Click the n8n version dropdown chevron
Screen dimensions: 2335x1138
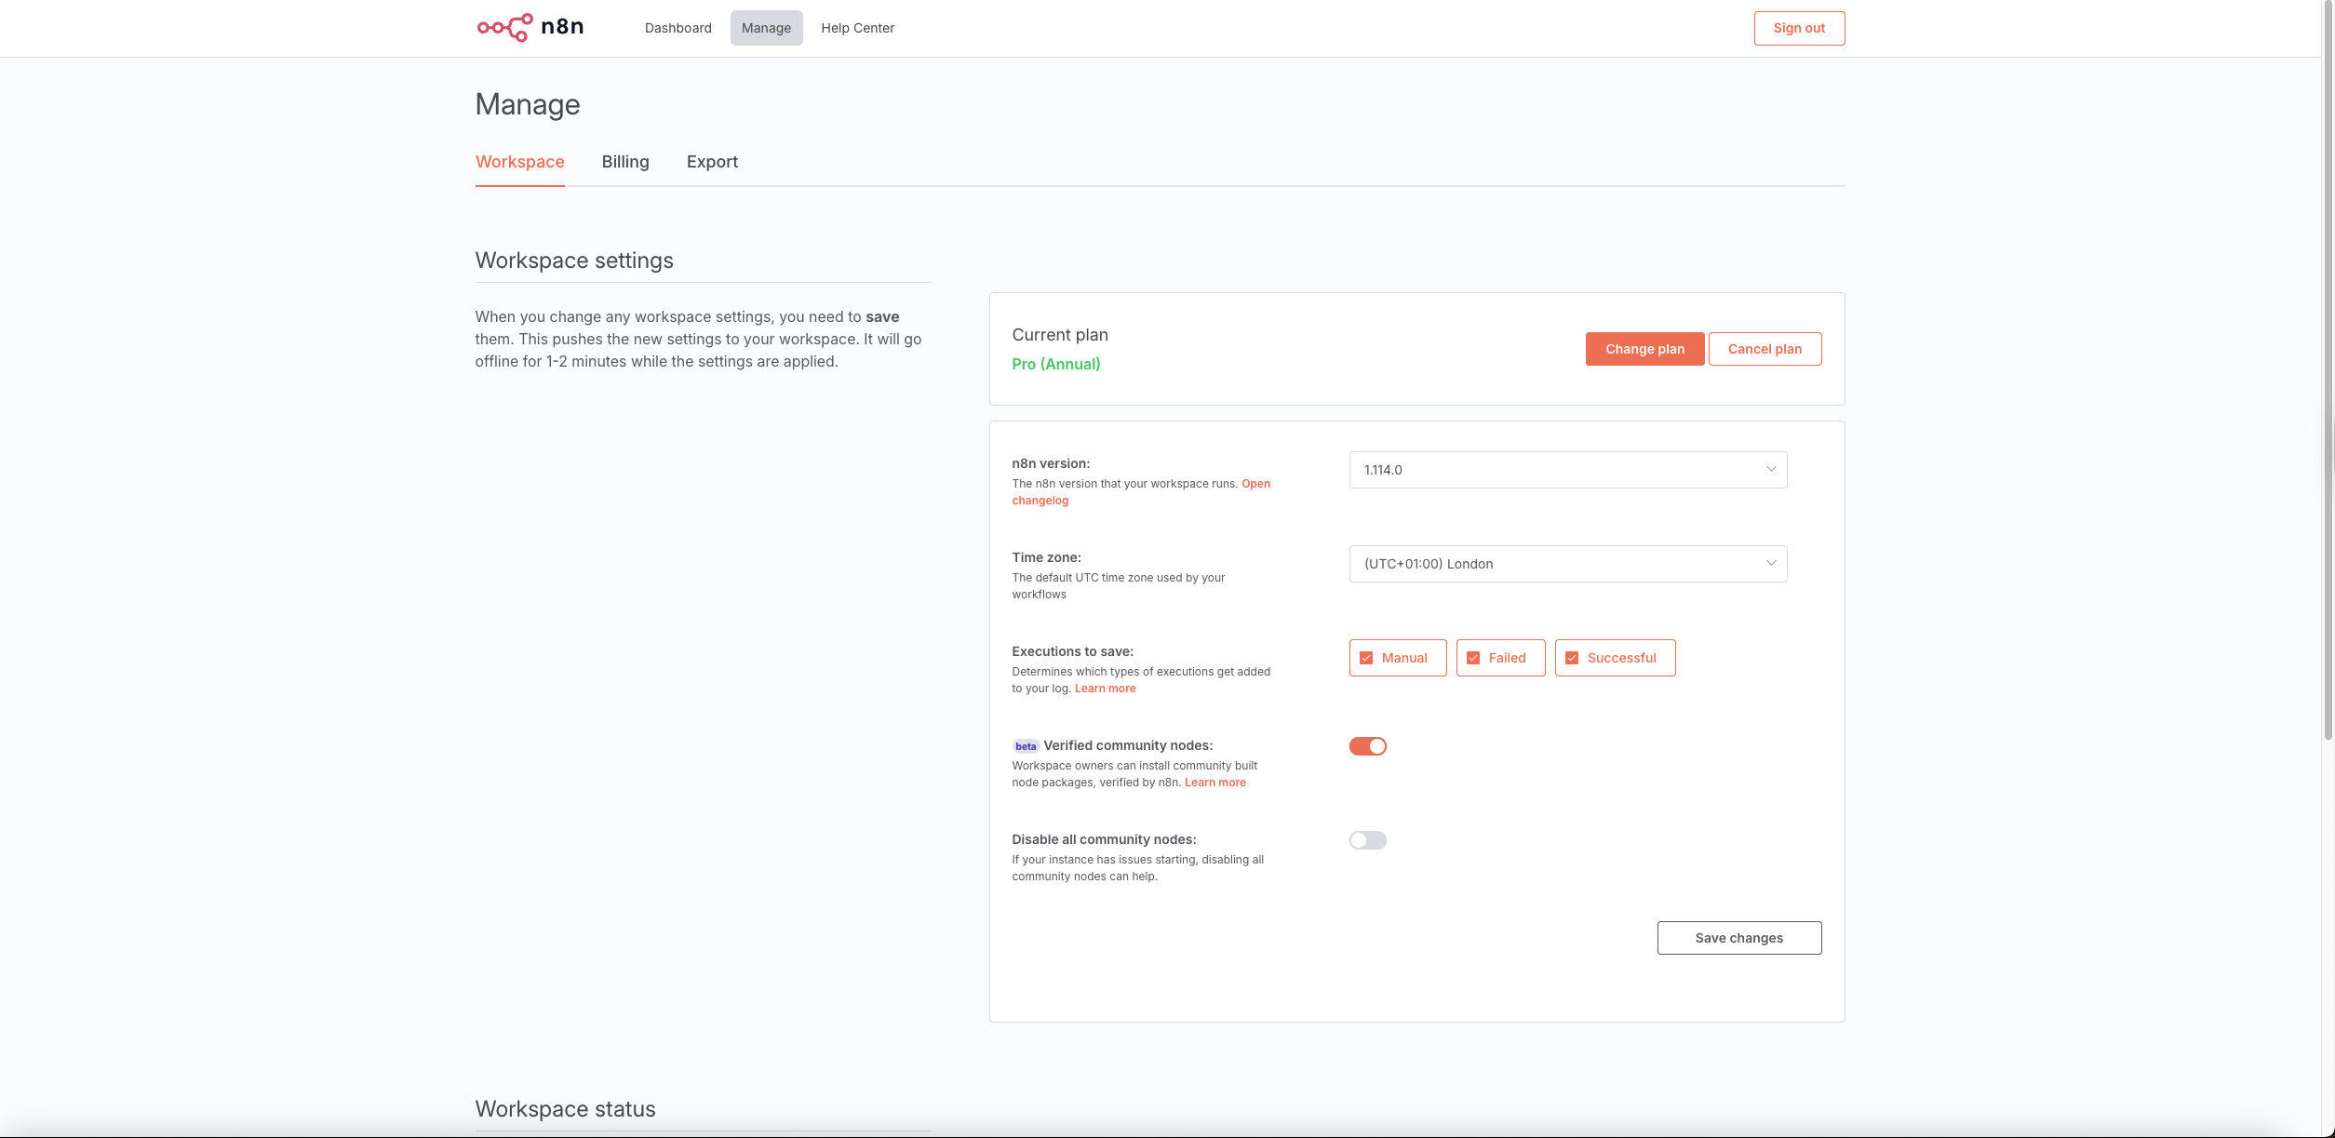tap(1770, 469)
